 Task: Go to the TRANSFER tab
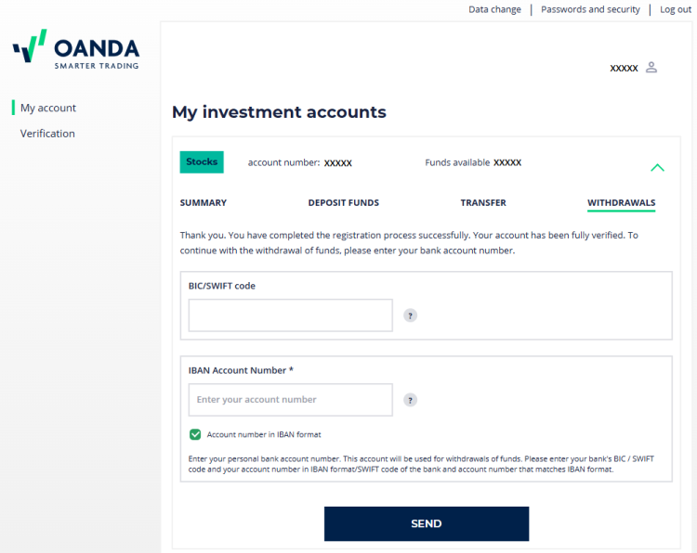483,203
